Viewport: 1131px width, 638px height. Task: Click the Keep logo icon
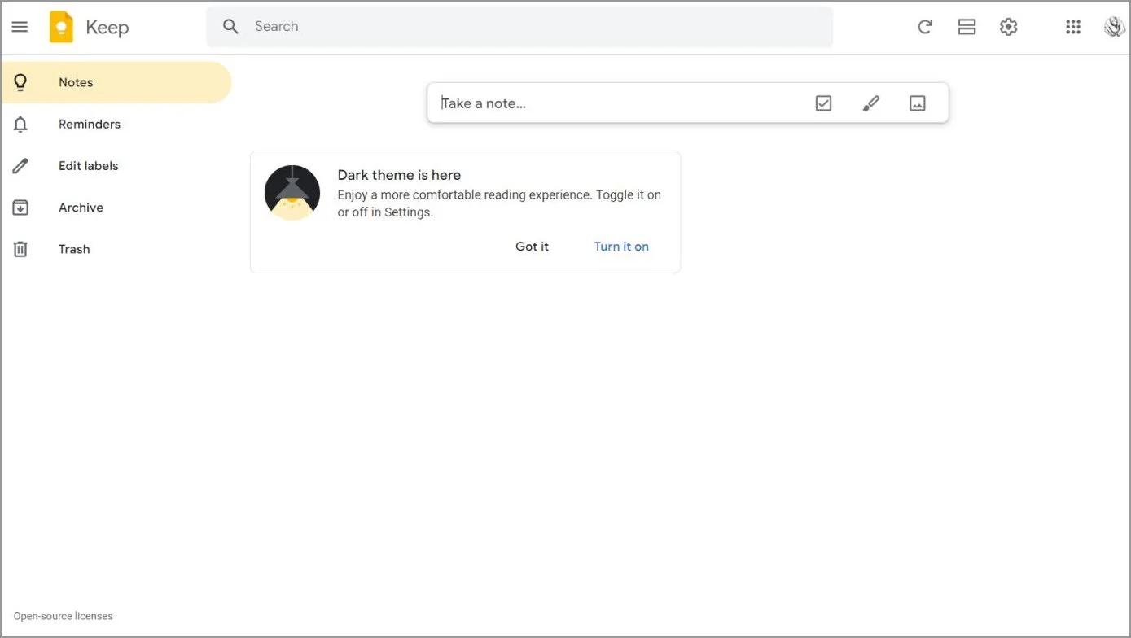(x=61, y=27)
